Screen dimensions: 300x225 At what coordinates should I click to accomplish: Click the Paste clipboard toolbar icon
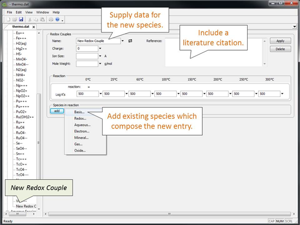(x=43, y=19)
